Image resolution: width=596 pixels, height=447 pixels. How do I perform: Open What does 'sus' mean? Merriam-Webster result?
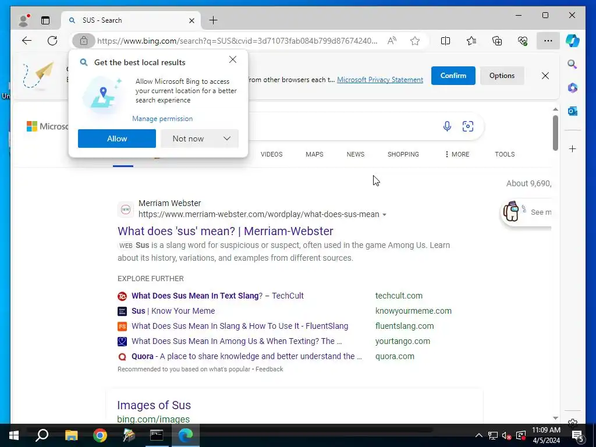[x=225, y=231]
